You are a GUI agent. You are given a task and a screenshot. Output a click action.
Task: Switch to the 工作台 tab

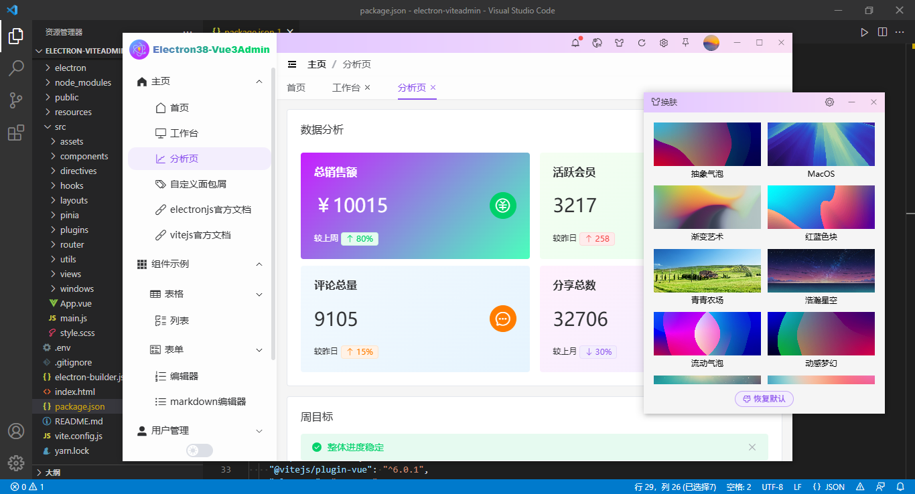[x=346, y=88]
